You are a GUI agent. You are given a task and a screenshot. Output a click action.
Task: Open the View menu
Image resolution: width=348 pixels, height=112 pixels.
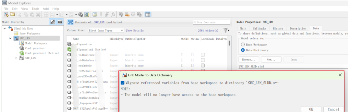(x=25, y=9)
